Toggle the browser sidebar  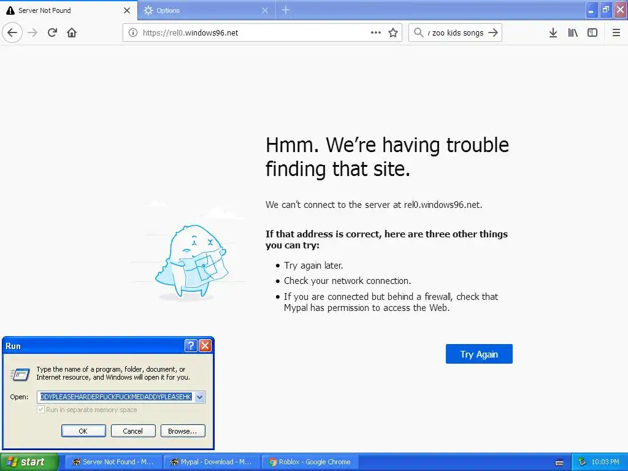(592, 33)
